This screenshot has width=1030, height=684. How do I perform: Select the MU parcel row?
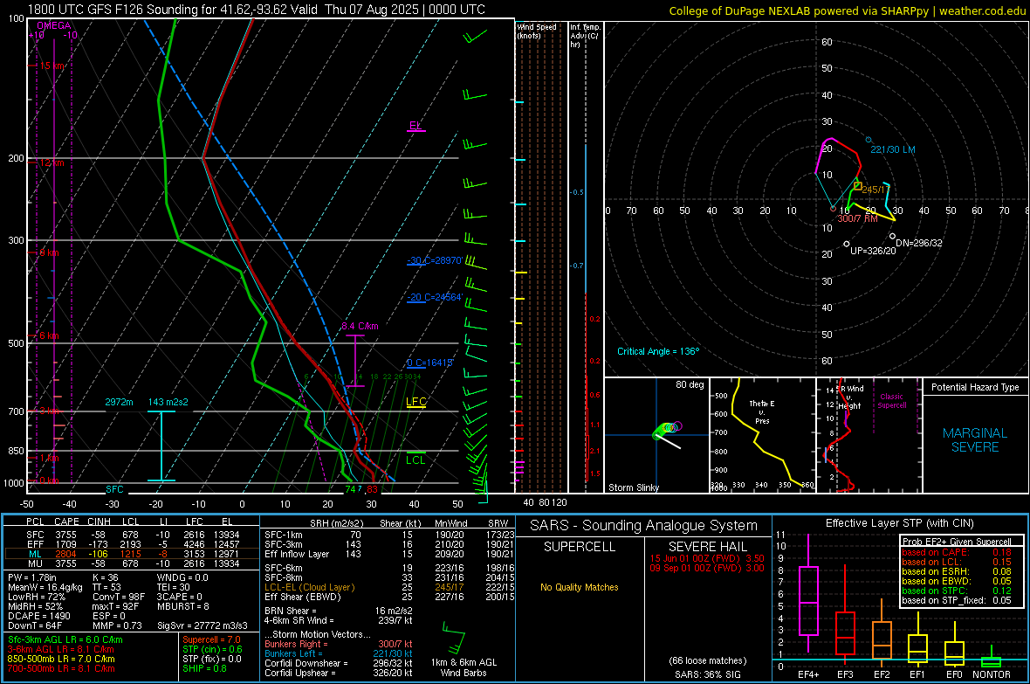click(x=132, y=563)
